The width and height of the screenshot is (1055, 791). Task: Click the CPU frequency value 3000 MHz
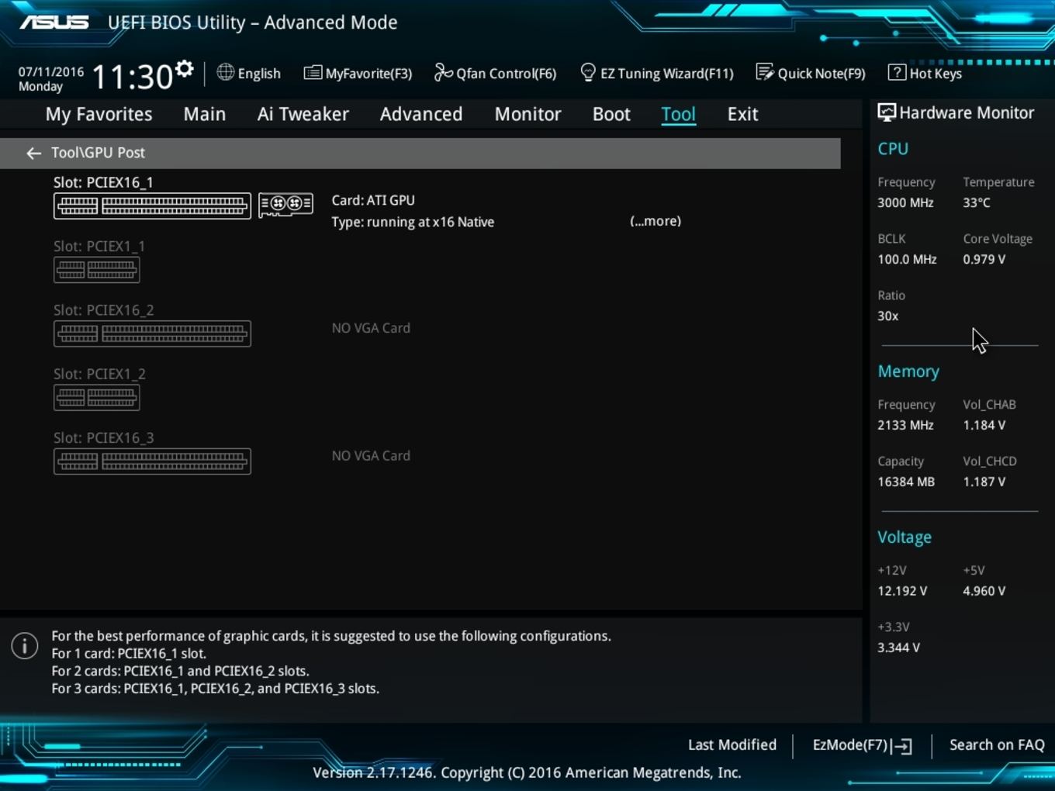(905, 202)
